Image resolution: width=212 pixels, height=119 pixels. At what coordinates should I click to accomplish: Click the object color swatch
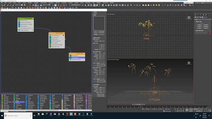pyautogui.click(x=208, y=33)
